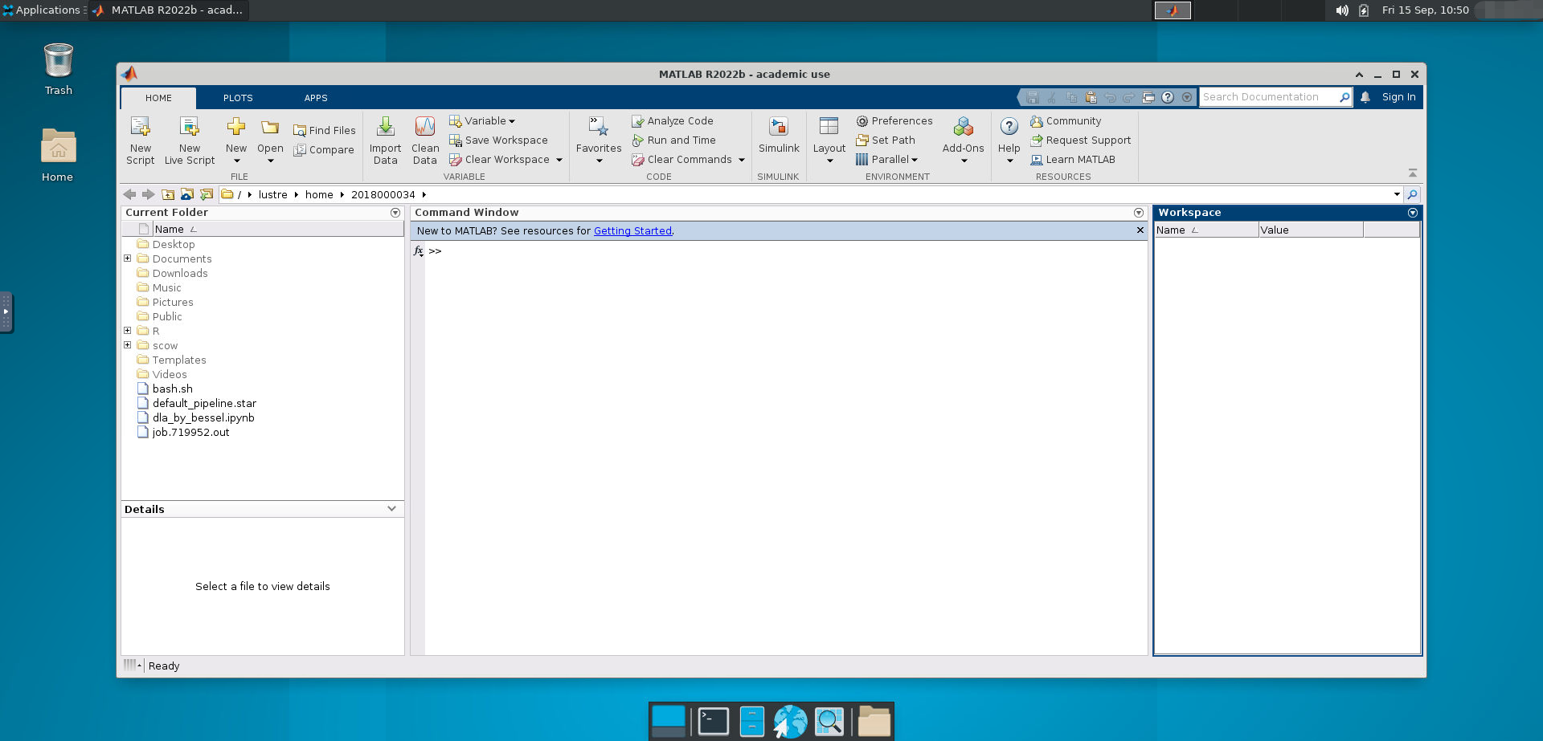Open the Getting Started link
1543x741 pixels.
point(632,231)
